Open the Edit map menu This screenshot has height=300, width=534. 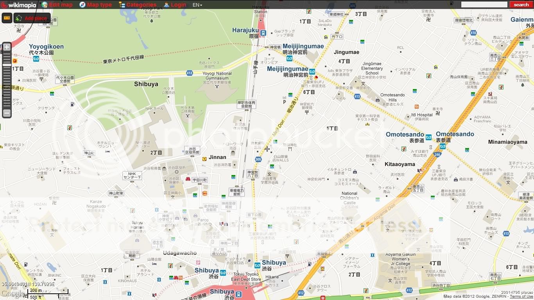click(57, 5)
